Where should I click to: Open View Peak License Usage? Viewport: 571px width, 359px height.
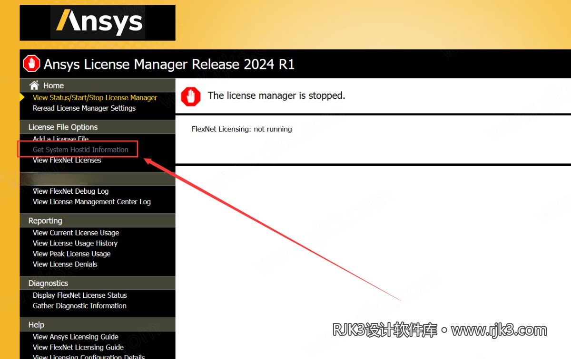click(71, 254)
